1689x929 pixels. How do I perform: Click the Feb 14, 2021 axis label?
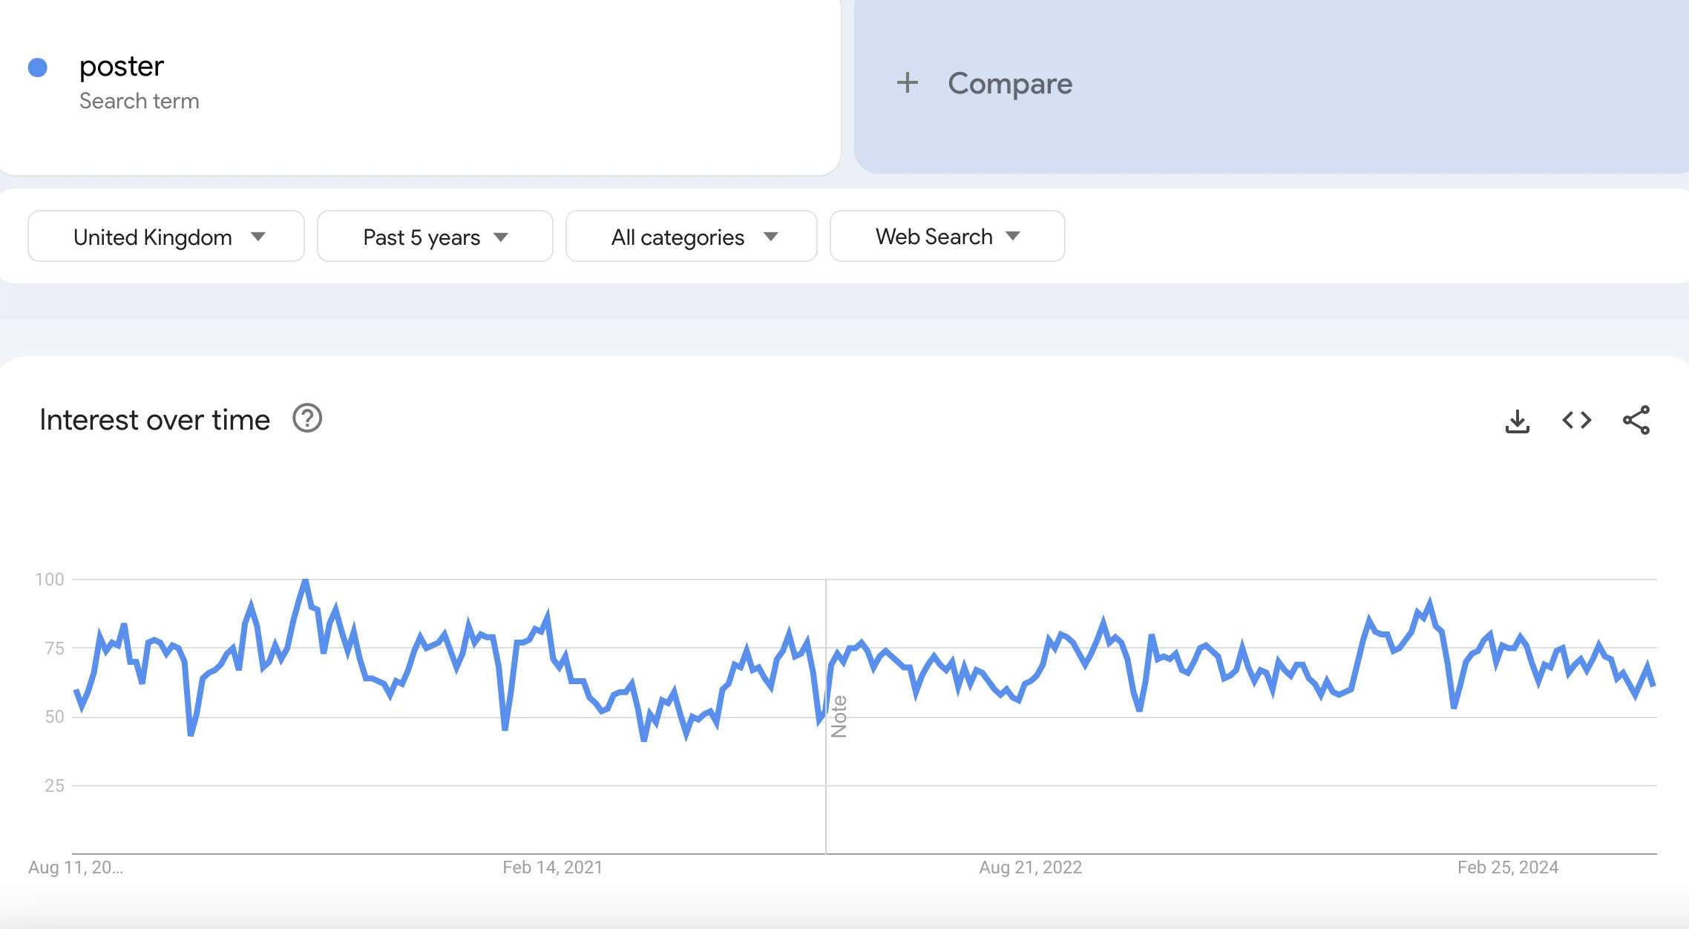(x=552, y=867)
